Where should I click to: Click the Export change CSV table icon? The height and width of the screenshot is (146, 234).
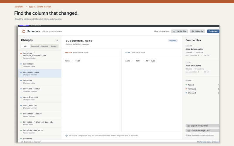(189, 131)
